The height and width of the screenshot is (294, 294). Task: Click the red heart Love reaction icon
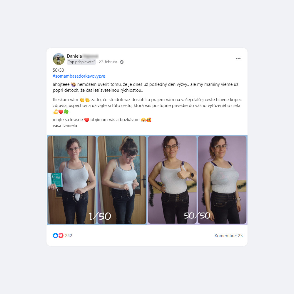61,235
